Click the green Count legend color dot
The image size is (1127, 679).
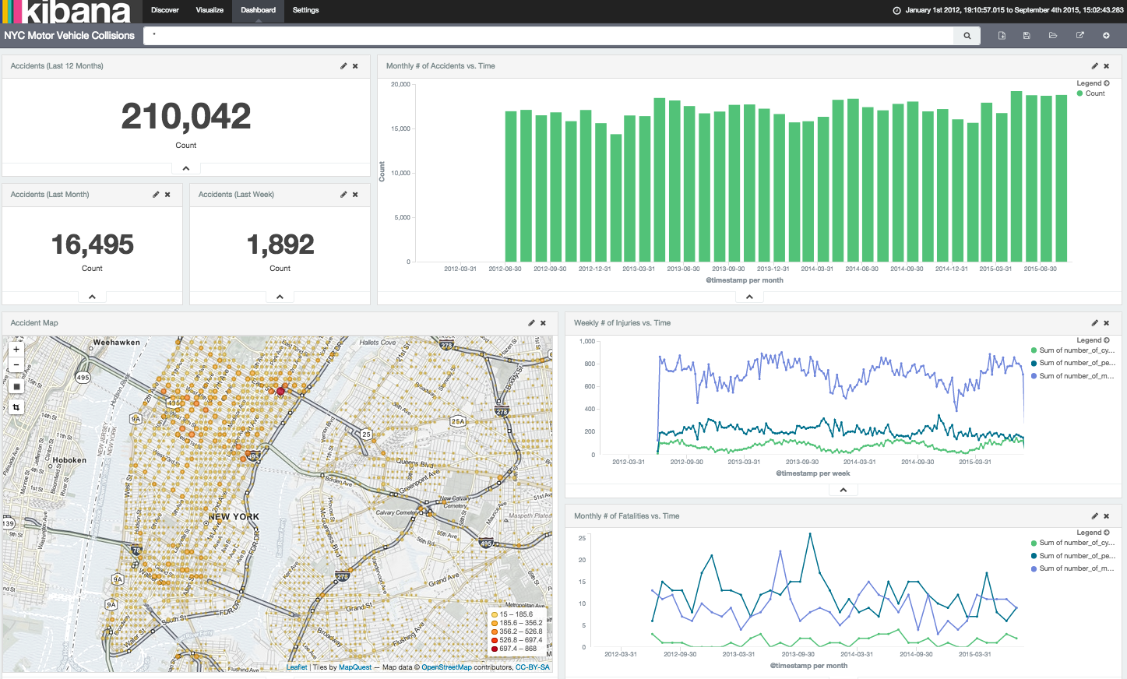coord(1079,93)
